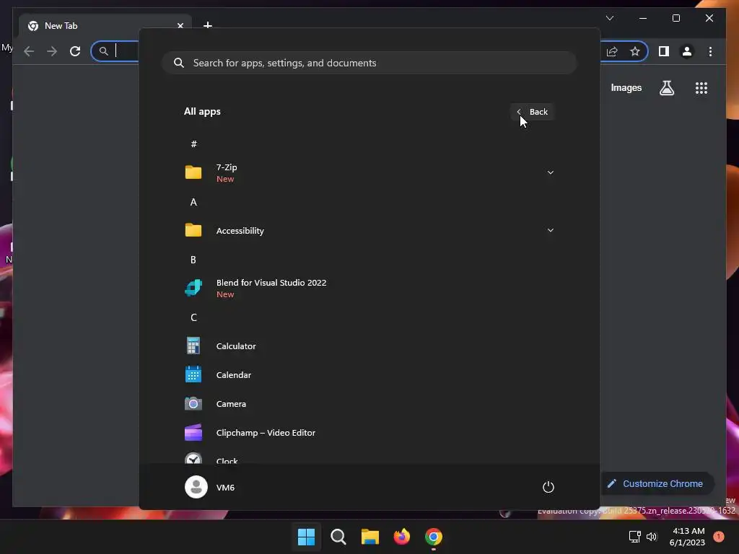Viewport: 739px width, 554px height.
Task: Go back in Chrome navigation
Action: (x=29, y=51)
